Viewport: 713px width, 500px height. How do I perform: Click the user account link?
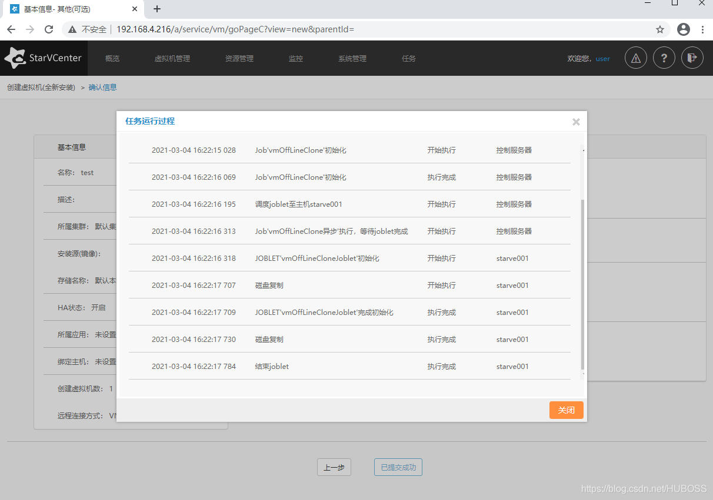603,59
